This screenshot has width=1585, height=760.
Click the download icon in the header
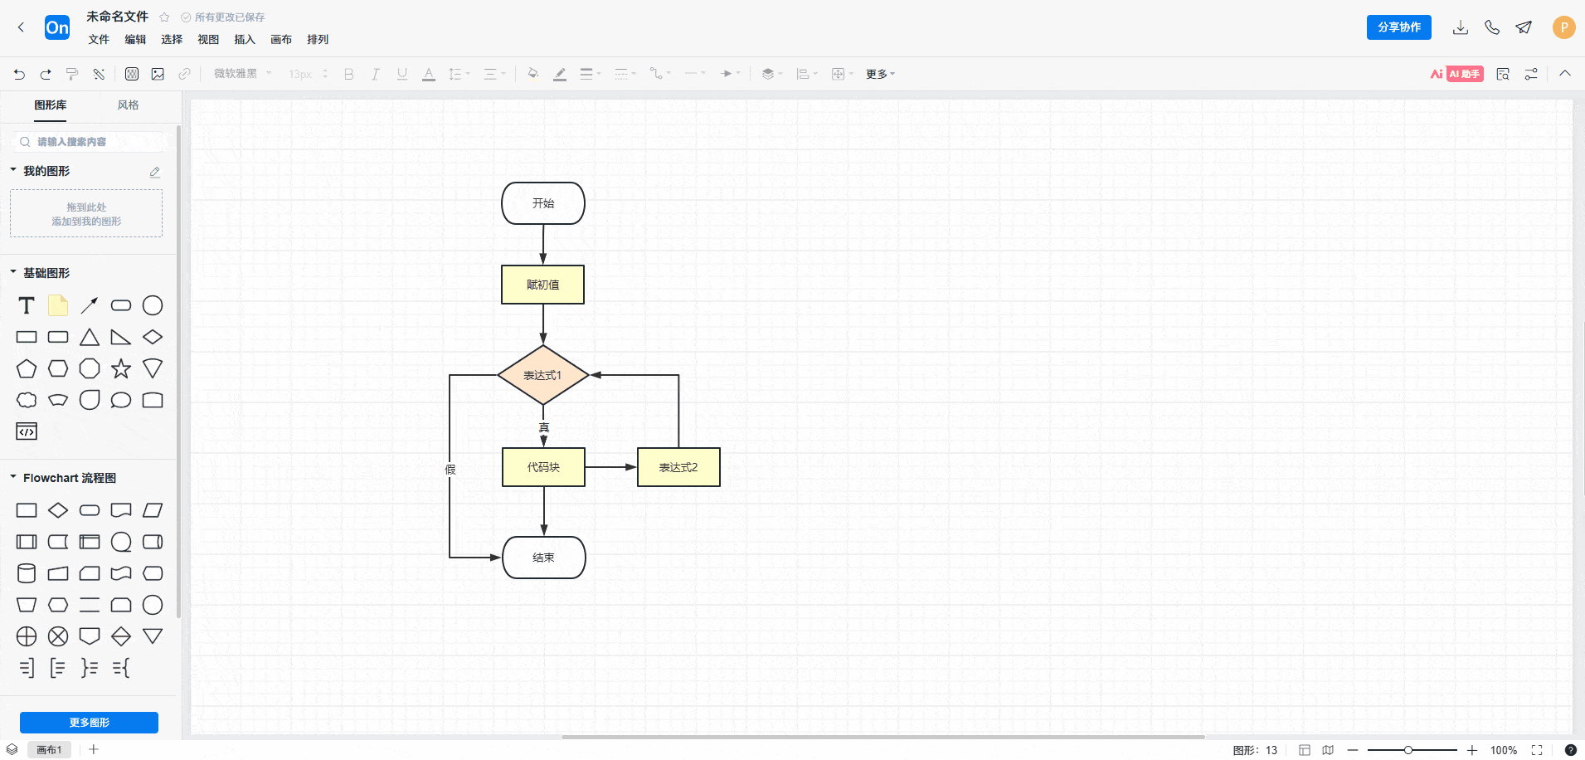coord(1461,27)
